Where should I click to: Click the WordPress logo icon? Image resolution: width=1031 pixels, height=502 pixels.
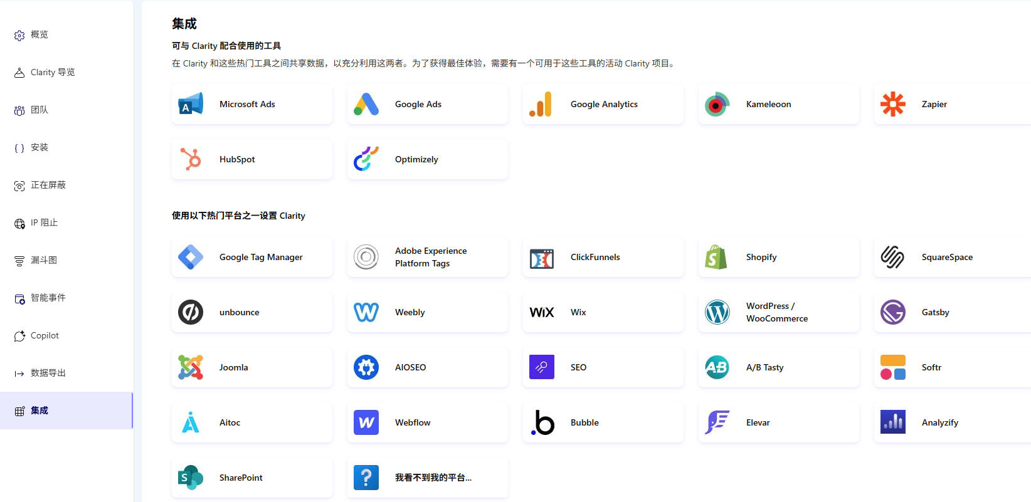click(717, 312)
